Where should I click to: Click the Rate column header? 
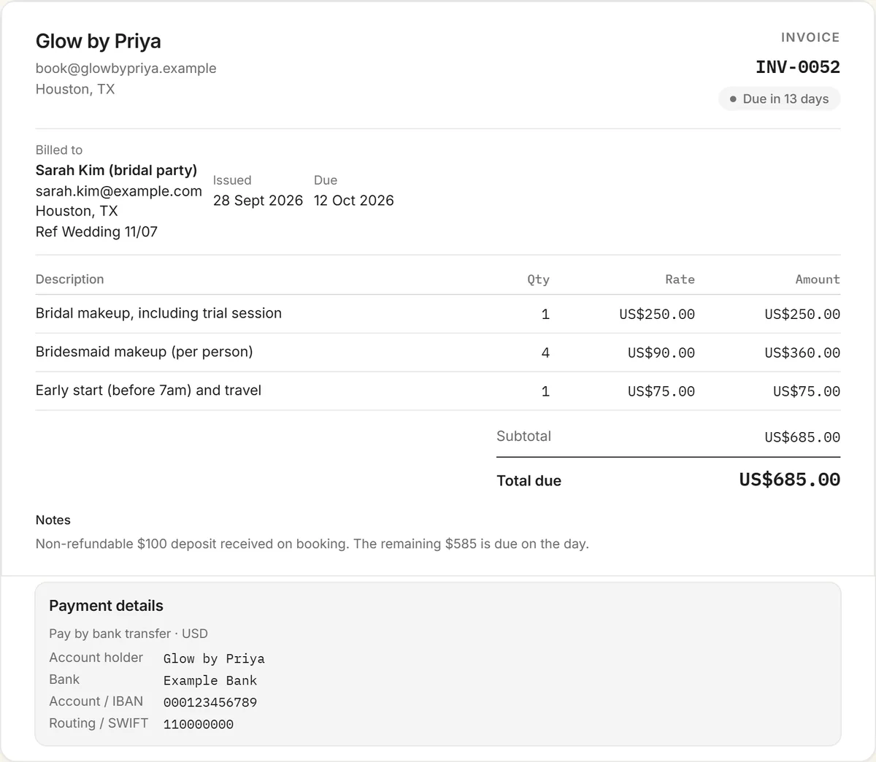[680, 280]
